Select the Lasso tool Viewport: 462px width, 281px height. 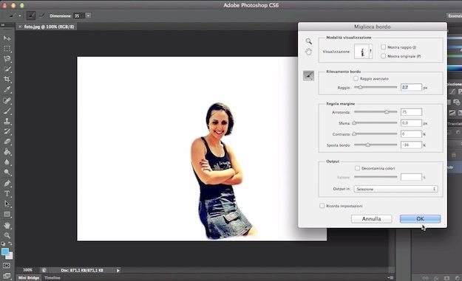tap(7, 58)
